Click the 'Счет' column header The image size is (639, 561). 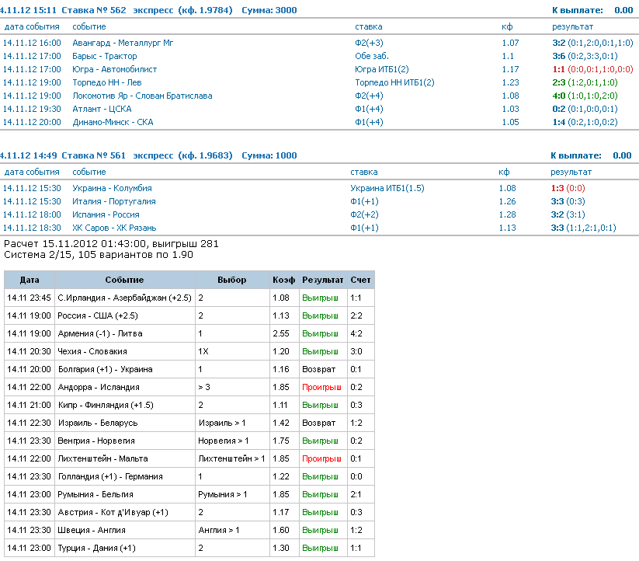(x=361, y=280)
